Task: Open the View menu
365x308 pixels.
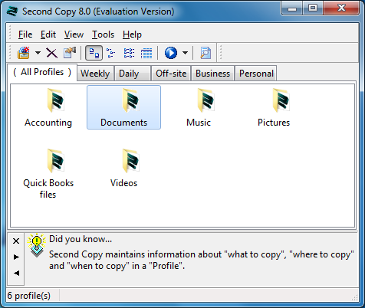Action: 74,34
